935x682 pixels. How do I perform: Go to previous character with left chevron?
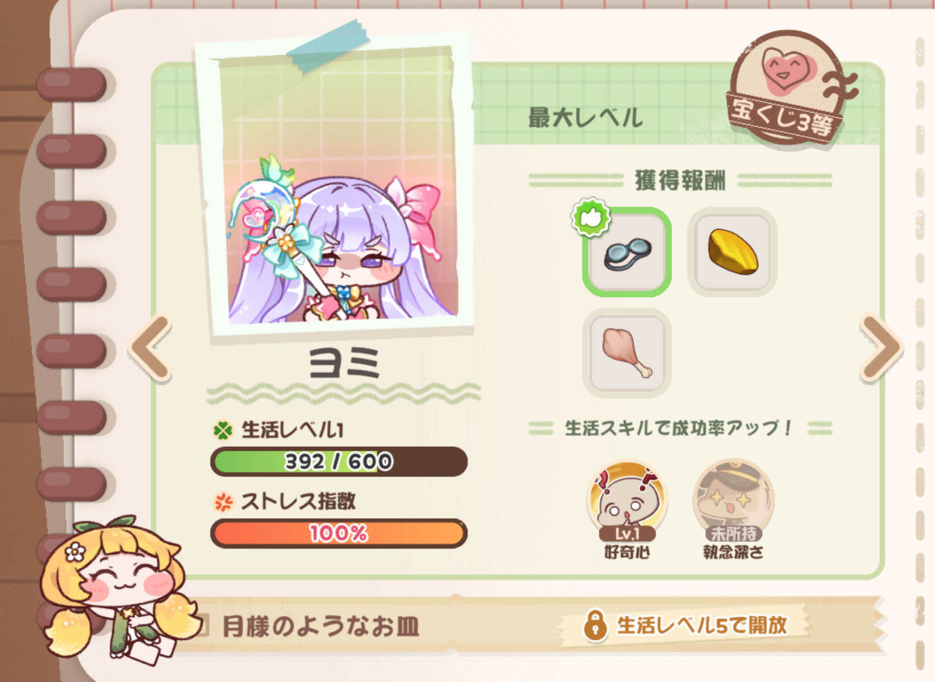click(x=150, y=348)
